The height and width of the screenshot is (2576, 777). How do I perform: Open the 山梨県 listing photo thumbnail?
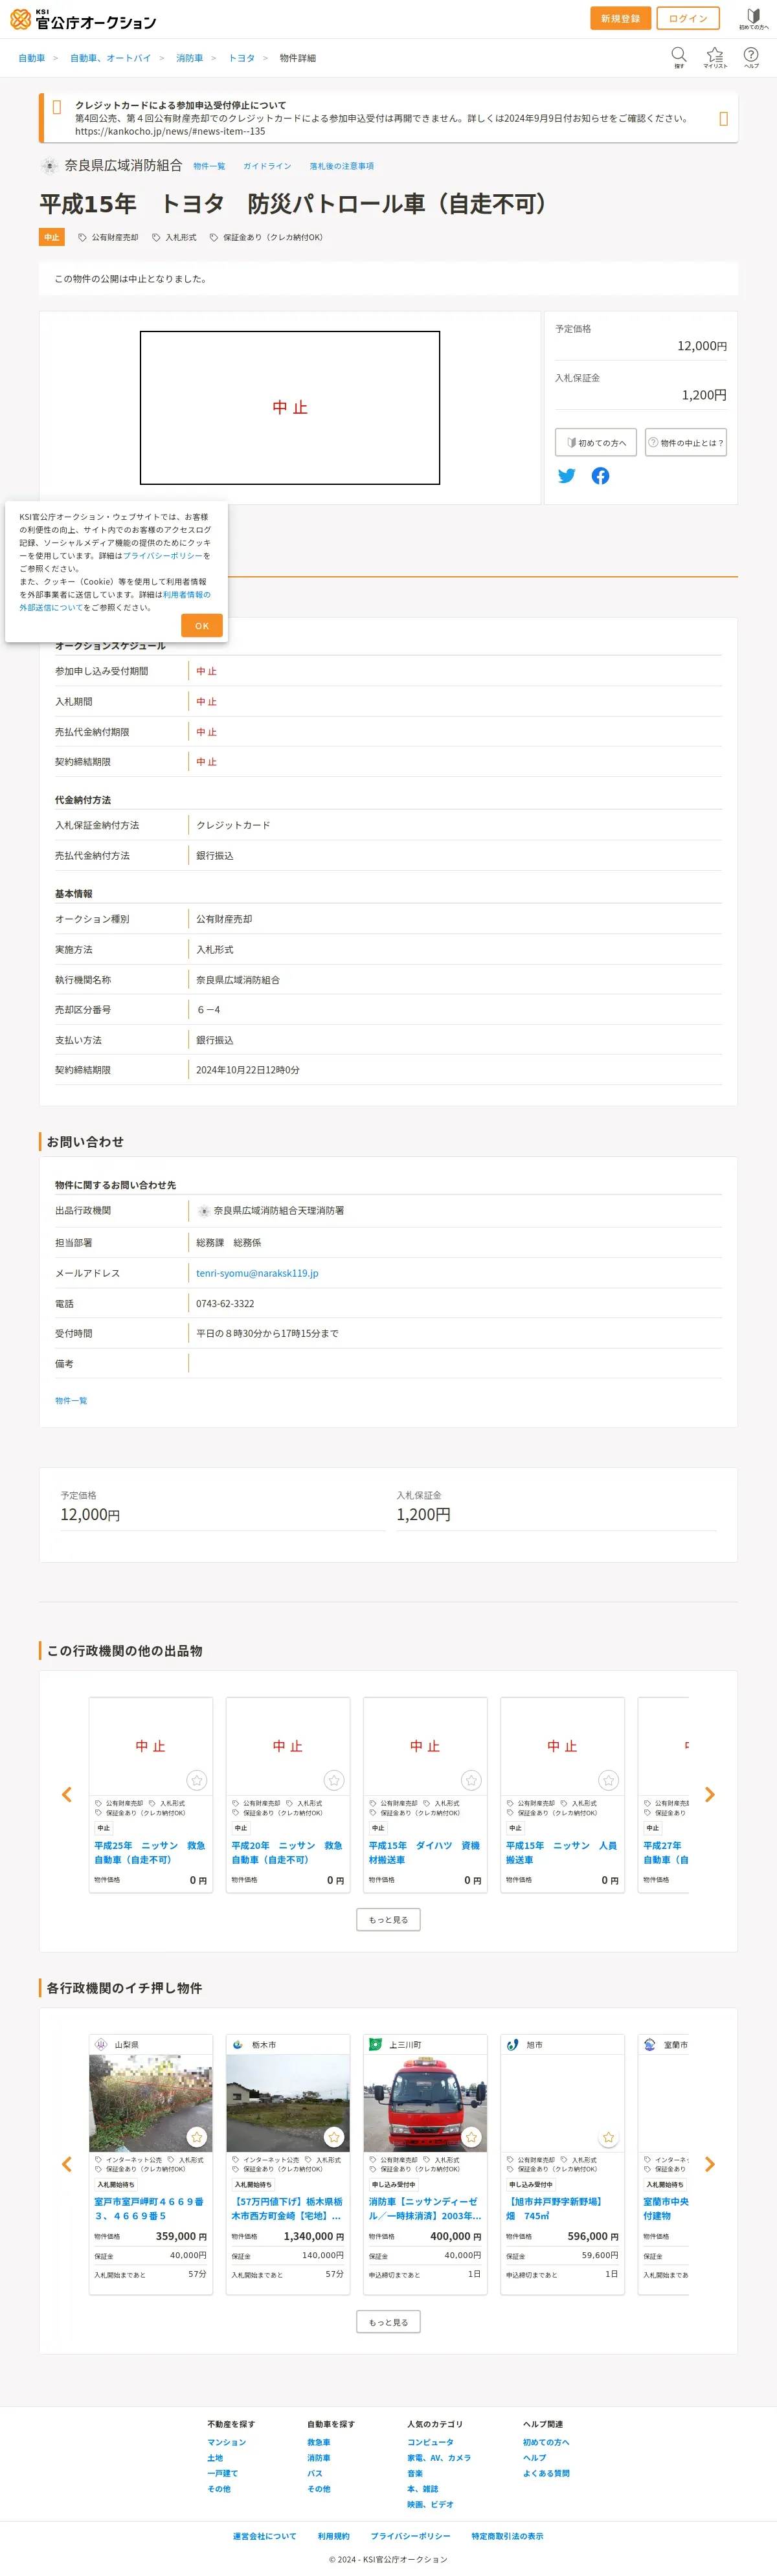coord(151,2103)
